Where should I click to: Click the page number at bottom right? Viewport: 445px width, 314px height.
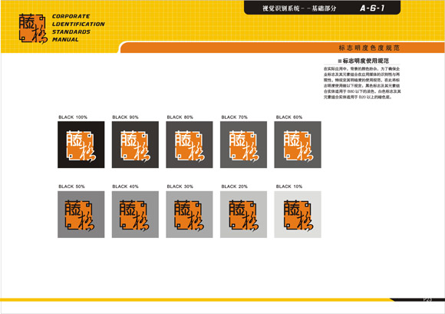tap(427, 299)
